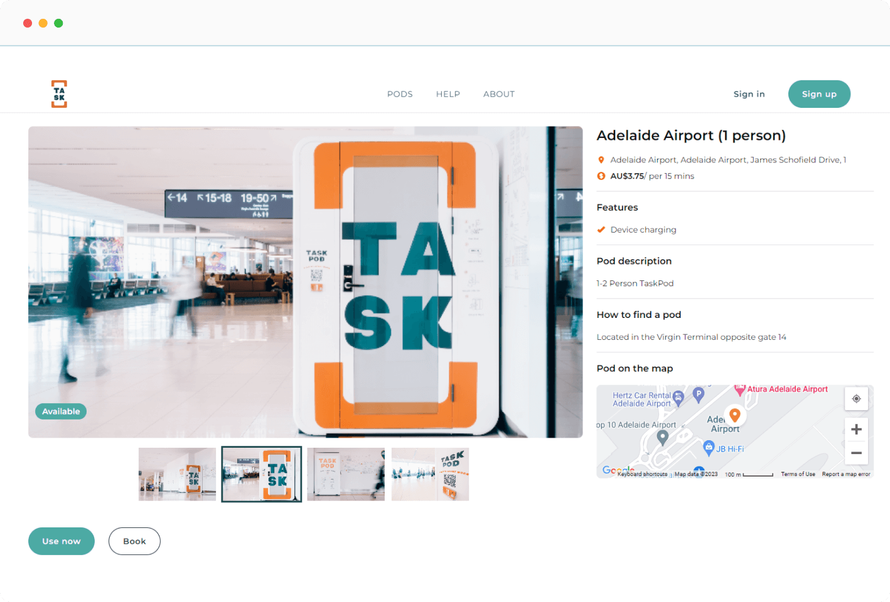Click the 100 m map scale control
Viewport: 890px width, 602px height.
coord(749,475)
